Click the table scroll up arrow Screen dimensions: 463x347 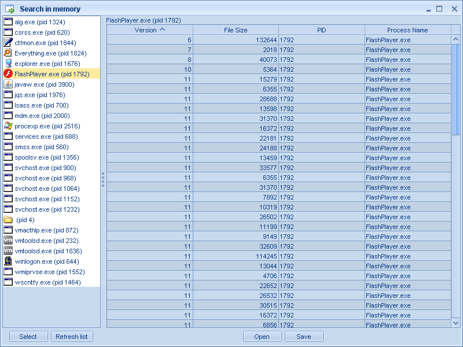coord(455,39)
